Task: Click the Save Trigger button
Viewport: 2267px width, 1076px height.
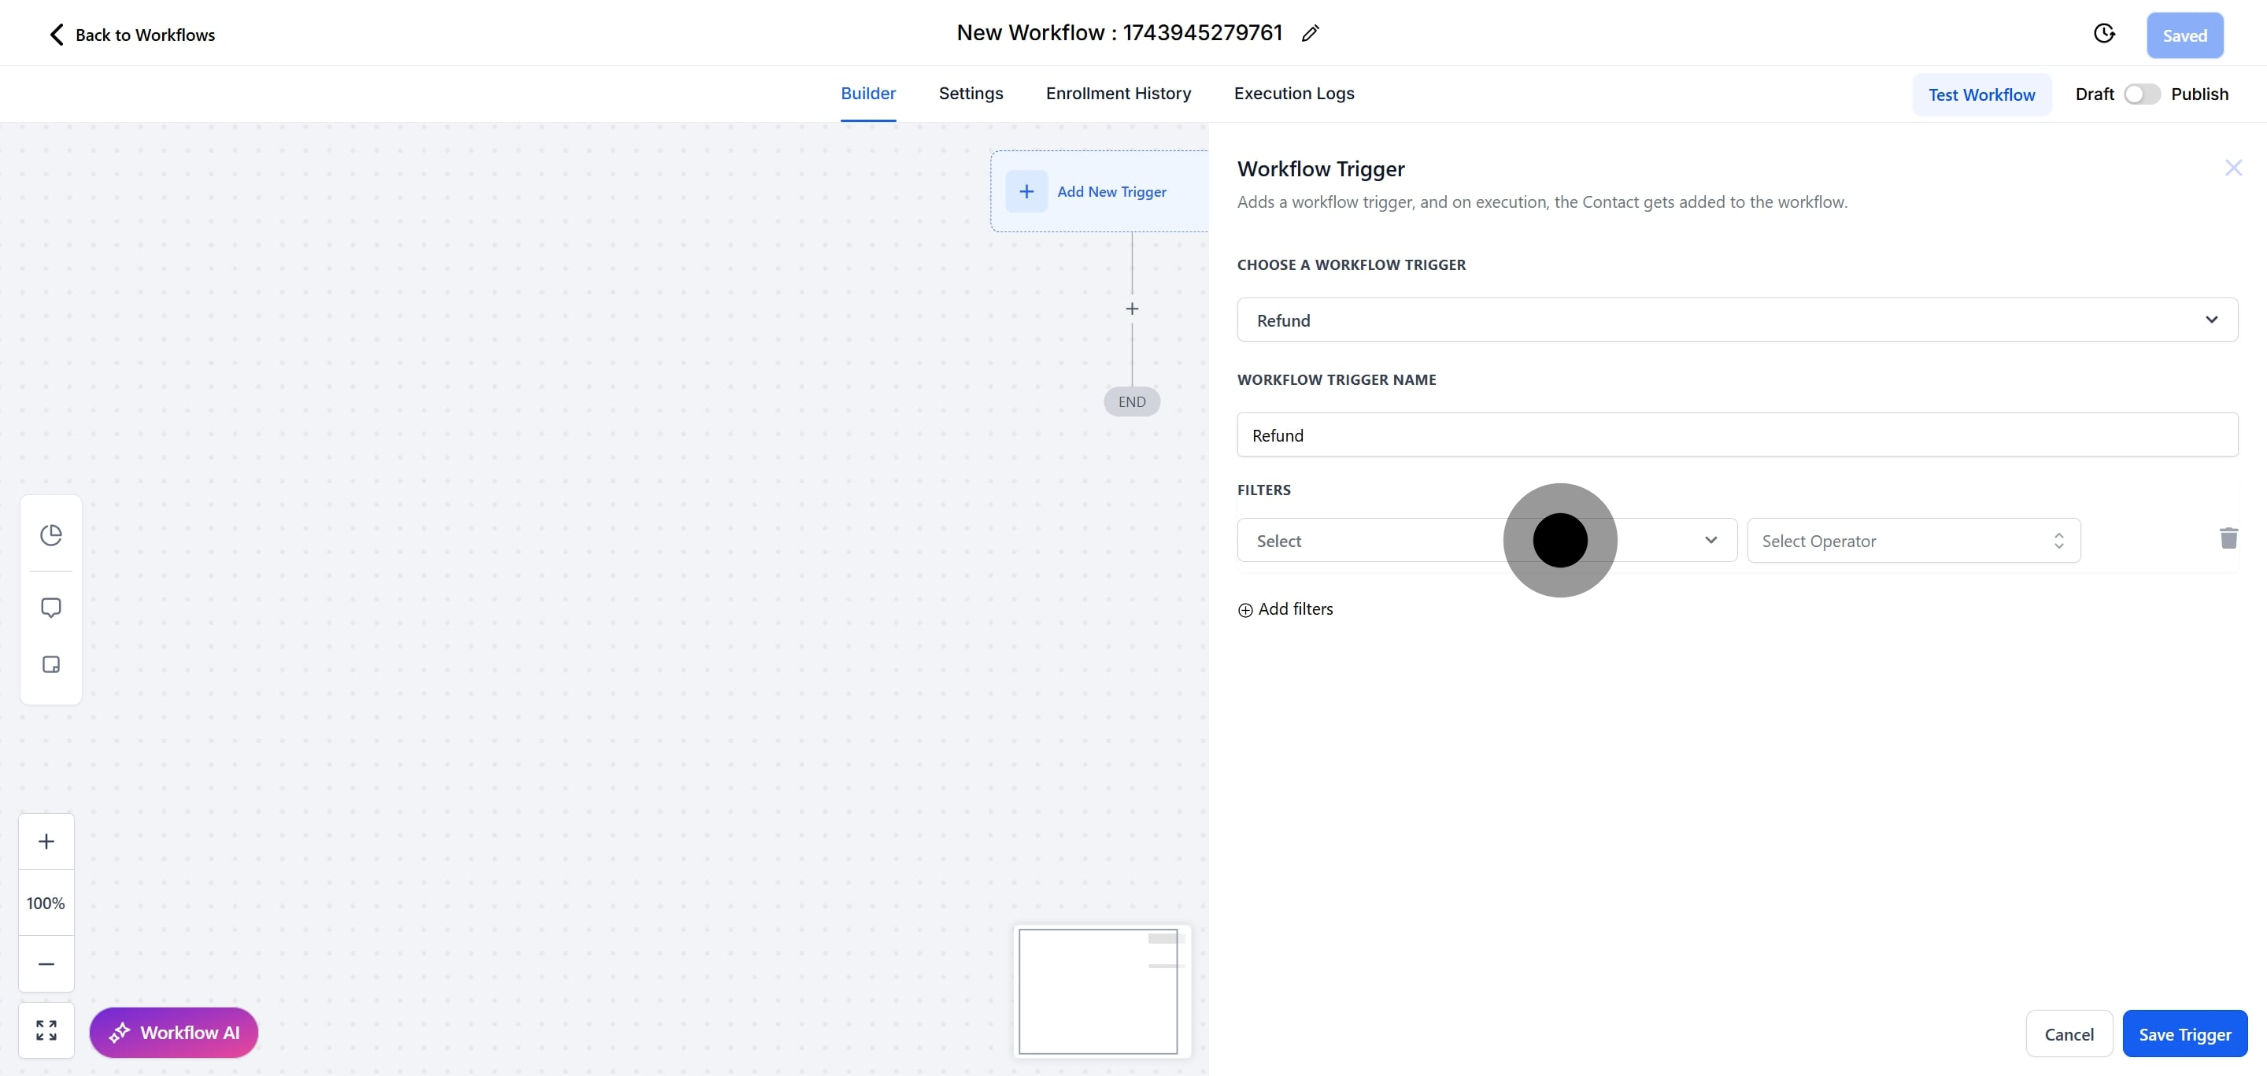Action: pos(2184,1033)
